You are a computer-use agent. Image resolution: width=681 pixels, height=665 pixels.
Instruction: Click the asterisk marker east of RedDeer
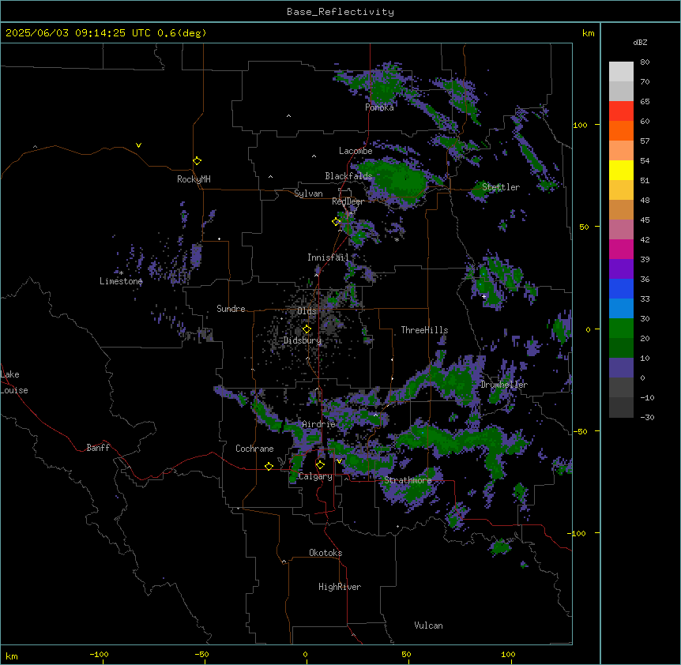tap(397, 239)
